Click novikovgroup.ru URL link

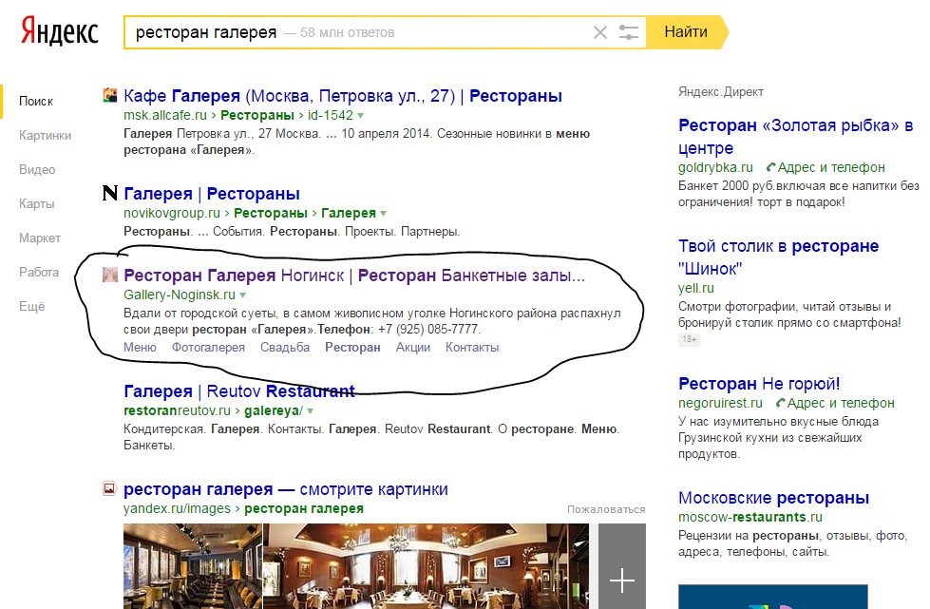171,213
